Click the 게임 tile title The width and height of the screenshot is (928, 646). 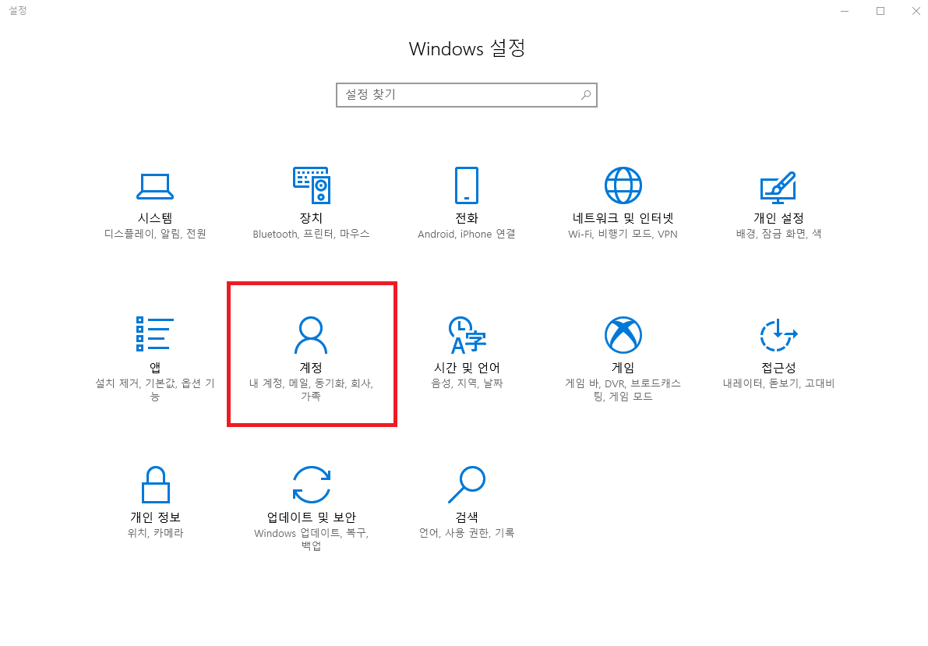pyautogui.click(x=623, y=368)
